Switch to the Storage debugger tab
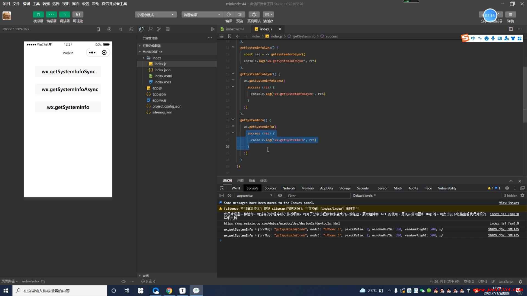The height and width of the screenshot is (296, 527). pos(345,188)
